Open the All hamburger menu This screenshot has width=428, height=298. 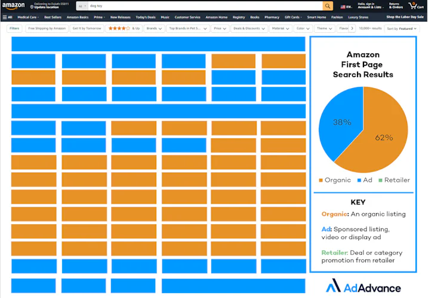[7, 17]
